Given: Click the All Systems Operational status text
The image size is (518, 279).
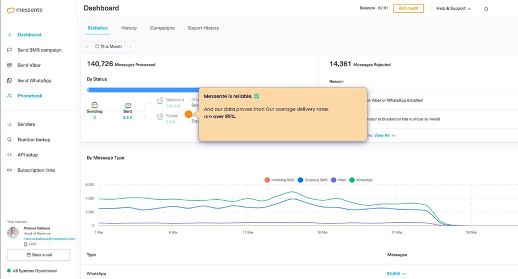Looking at the screenshot, I should point(35,271).
